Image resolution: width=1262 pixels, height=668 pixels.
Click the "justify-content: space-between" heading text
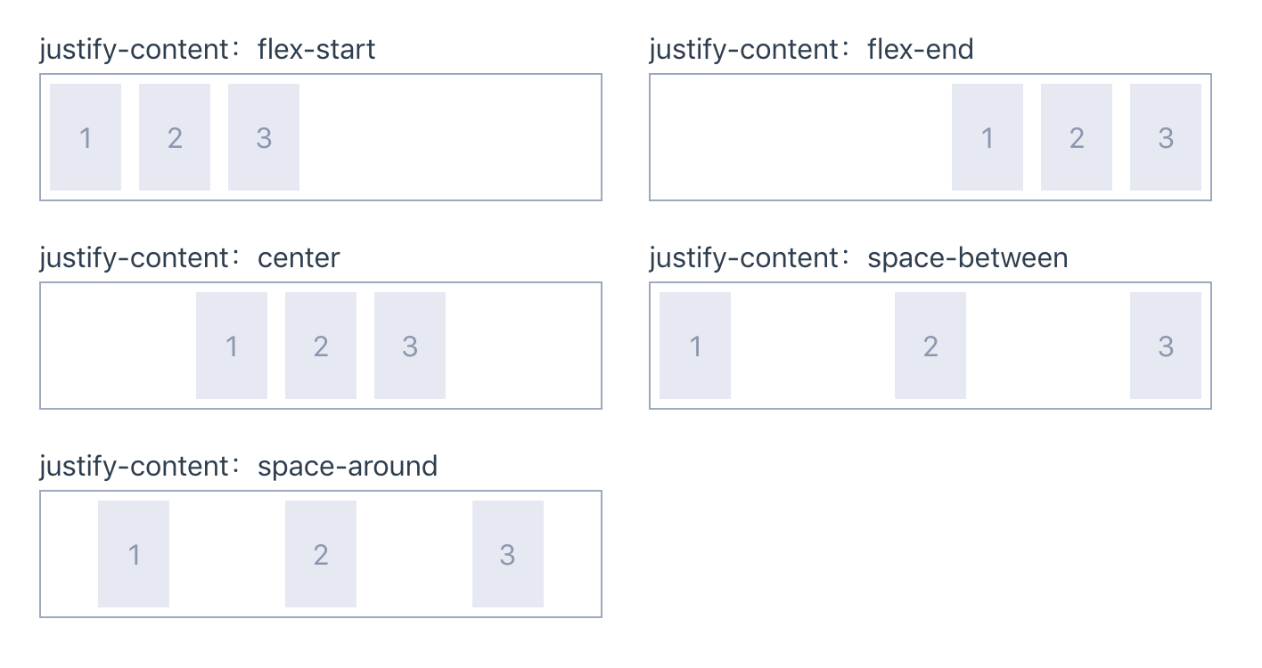(858, 258)
